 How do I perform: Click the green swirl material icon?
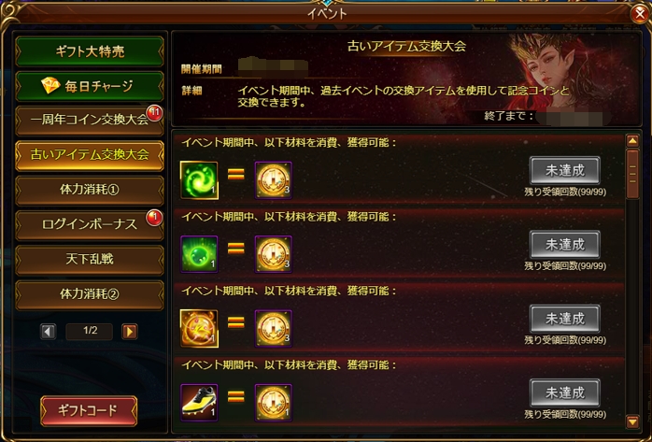(199, 180)
